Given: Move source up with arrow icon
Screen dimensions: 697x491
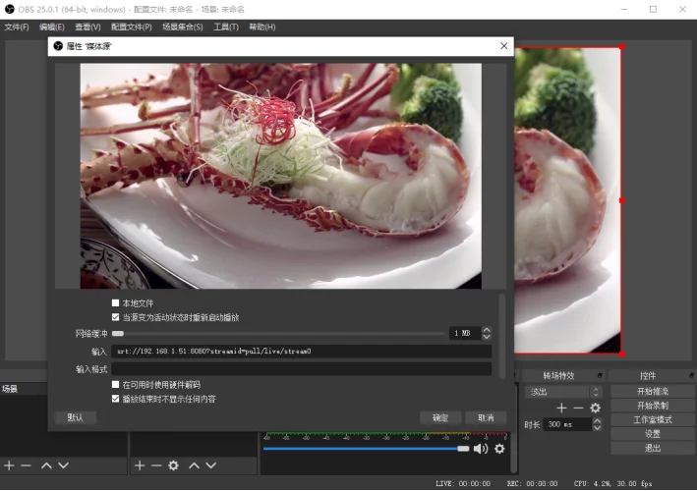Looking at the screenshot, I should (195, 465).
